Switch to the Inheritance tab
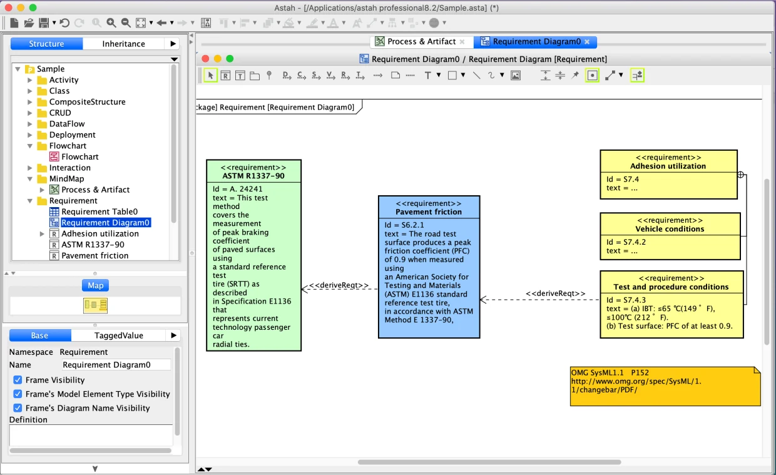Viewport: 776px width, 475px height. [x=123, y=44]
